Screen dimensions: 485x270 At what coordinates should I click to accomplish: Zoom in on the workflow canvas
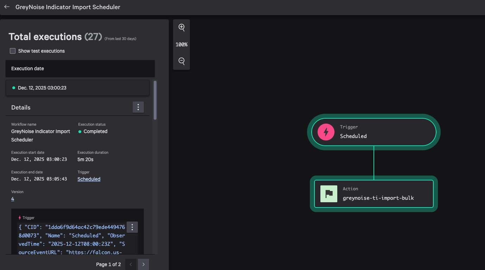(x=181, y=27)
